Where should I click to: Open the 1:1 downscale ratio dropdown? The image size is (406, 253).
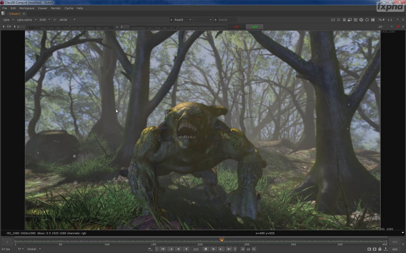(393, 20)
